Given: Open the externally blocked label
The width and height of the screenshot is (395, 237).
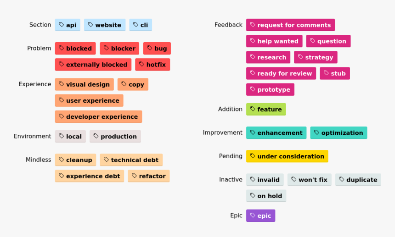Looking at the screenshot, I should click(x=93, y=65).
